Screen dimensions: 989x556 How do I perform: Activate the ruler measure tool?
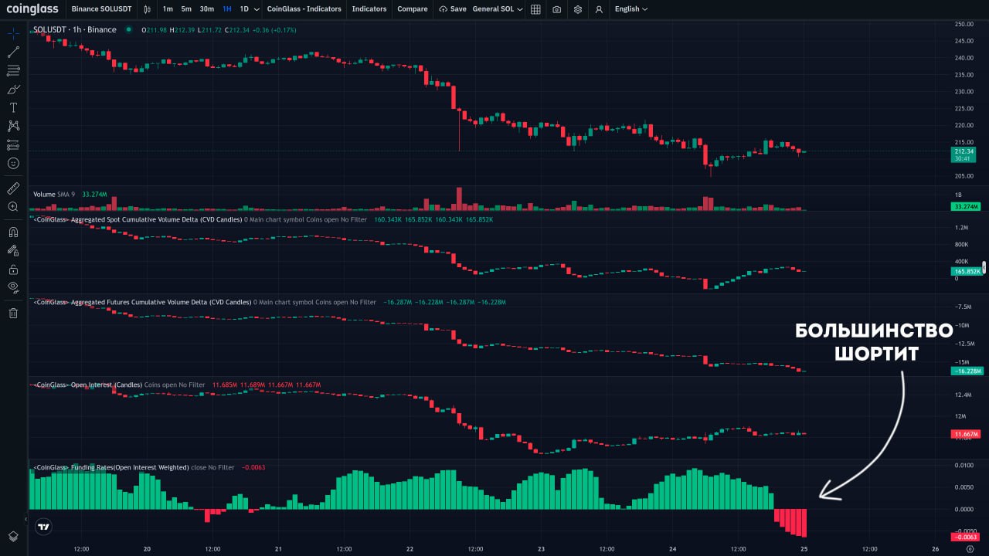click(13, 188)
